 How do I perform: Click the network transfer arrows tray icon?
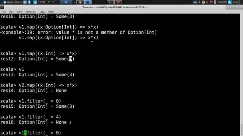(207, 2)
